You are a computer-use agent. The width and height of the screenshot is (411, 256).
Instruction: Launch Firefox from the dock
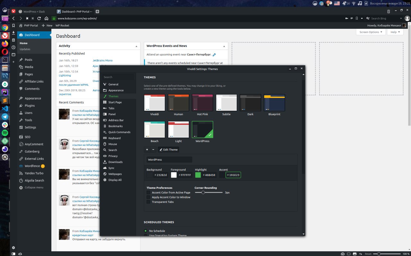coord(5,43)
